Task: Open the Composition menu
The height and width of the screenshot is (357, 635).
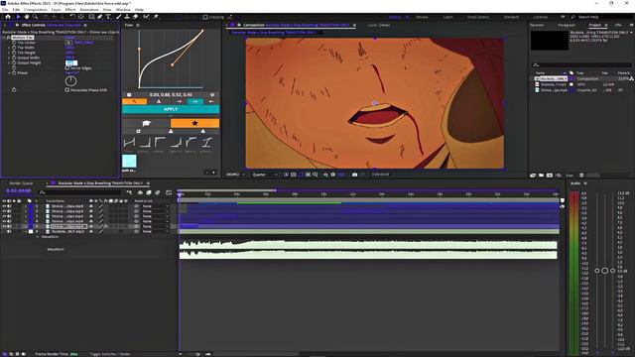Action: point(36,9)
